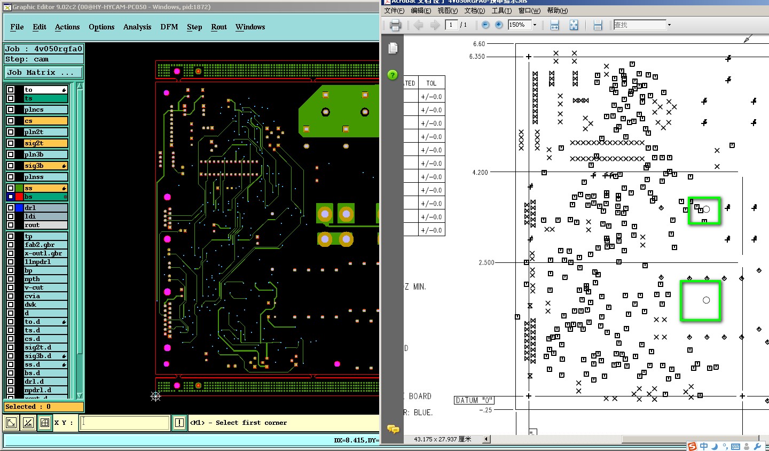Screen dimensions: 769x451
Task: Open Acrobat 帮助(H) menu
Action: 558,11
